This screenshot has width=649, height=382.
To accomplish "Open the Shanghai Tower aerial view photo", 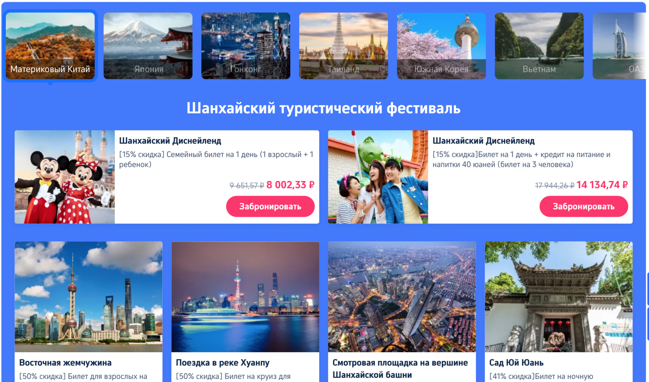I will (x=402, y=297).
